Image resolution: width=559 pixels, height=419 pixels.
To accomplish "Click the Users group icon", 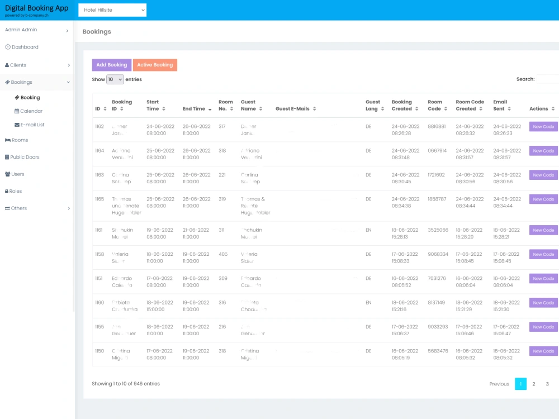I will pyautogui.click(x=7, y=174).
